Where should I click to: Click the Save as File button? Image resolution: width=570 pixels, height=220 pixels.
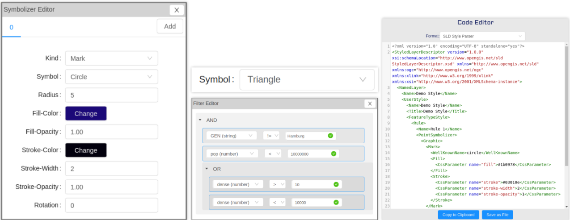coord(497,215)
